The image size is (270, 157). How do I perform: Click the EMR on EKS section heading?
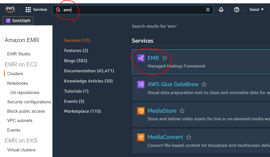click(21, 141)
